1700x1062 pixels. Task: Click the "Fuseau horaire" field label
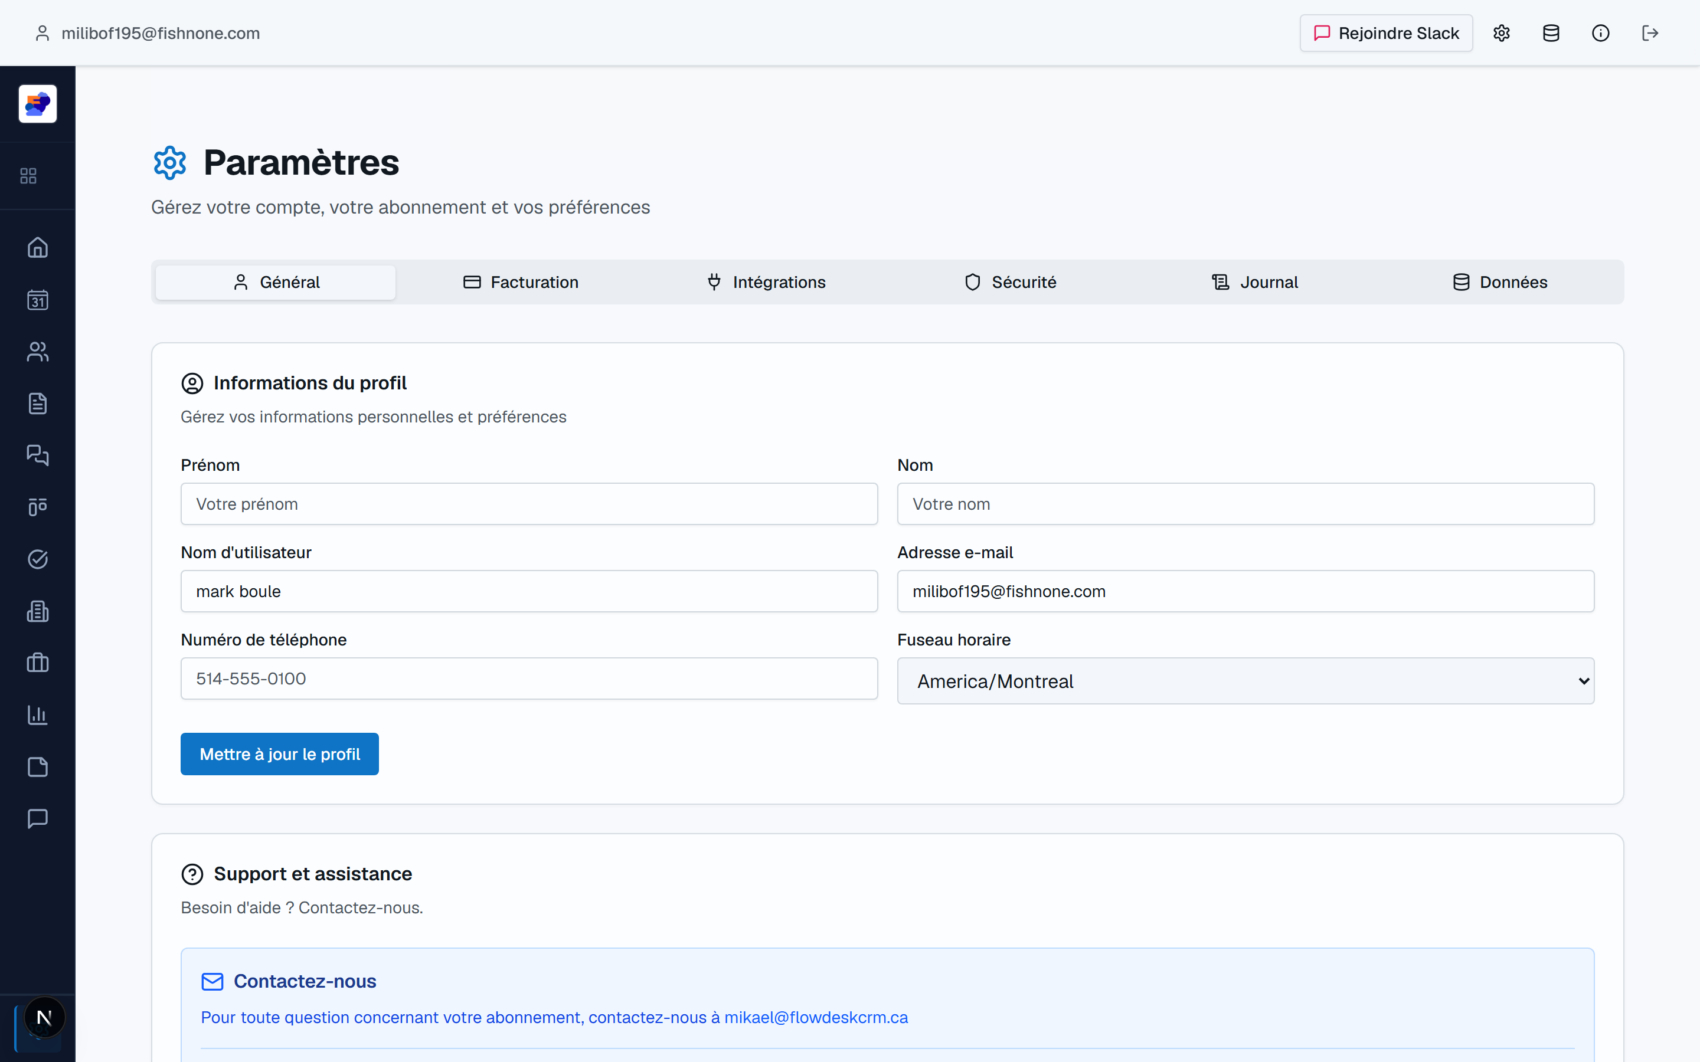point(954,640)
